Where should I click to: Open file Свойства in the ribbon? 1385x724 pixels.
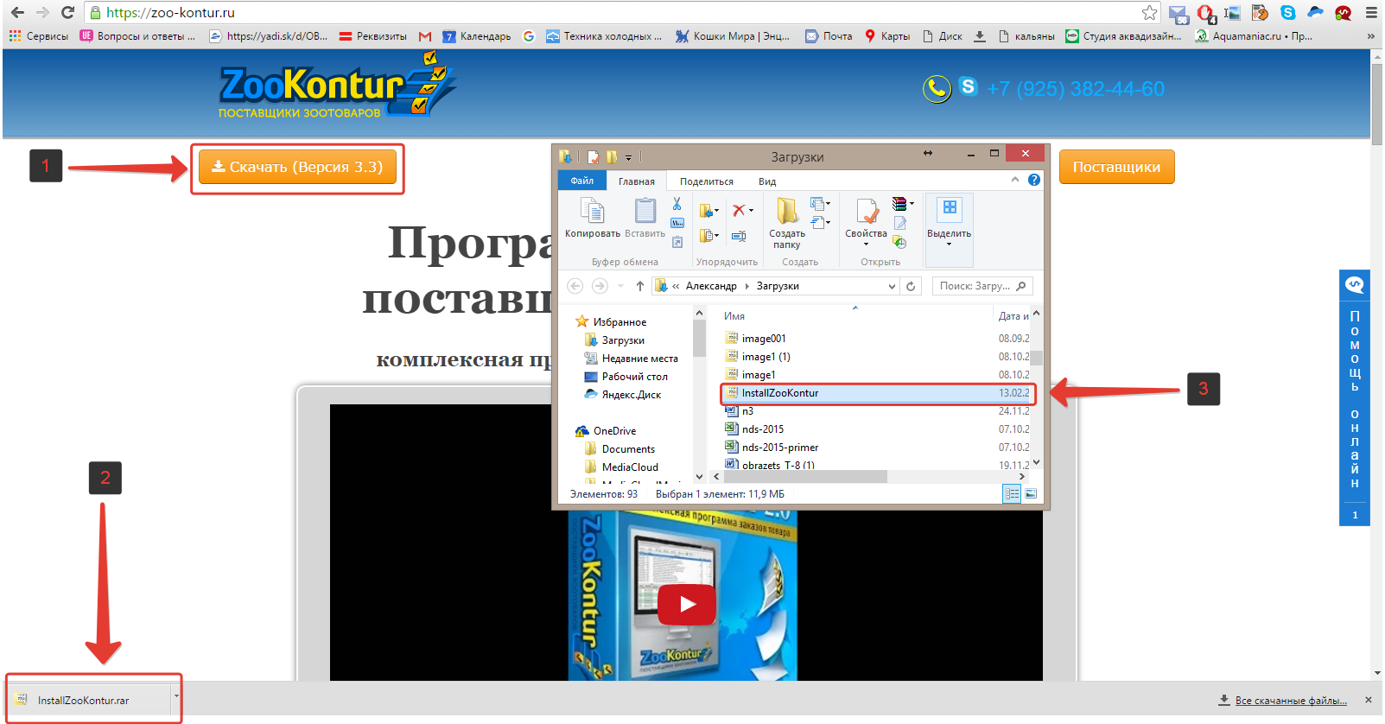click(x=866, y=221)
